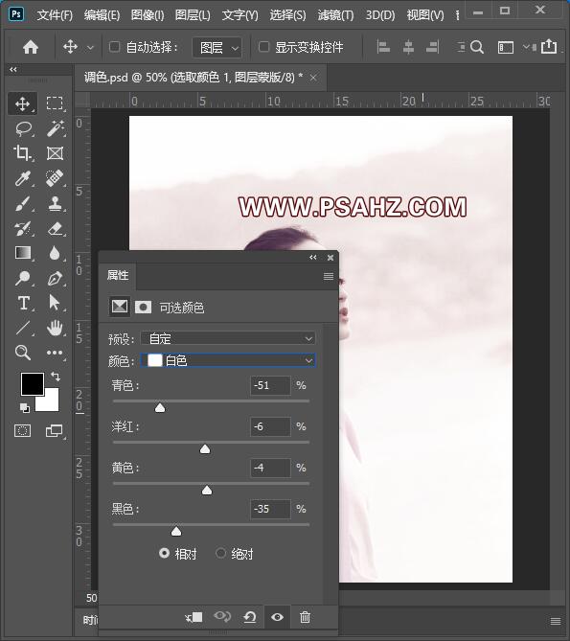Open the 图层 auto-select dropdown
The height and width of the screenshot is (641, 570).
(217, 48)
